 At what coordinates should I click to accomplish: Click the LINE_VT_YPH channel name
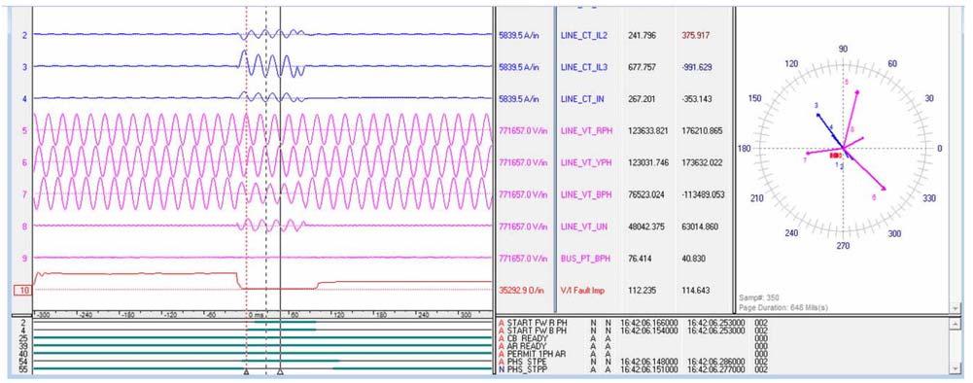tap(586, 162)
